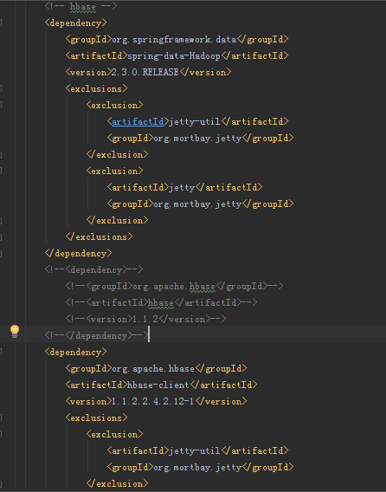Click org.apache.hbase groupId in active dependency
Image resolution: width=386 pixels, height=492 pixels.
(x=153, y=368)
